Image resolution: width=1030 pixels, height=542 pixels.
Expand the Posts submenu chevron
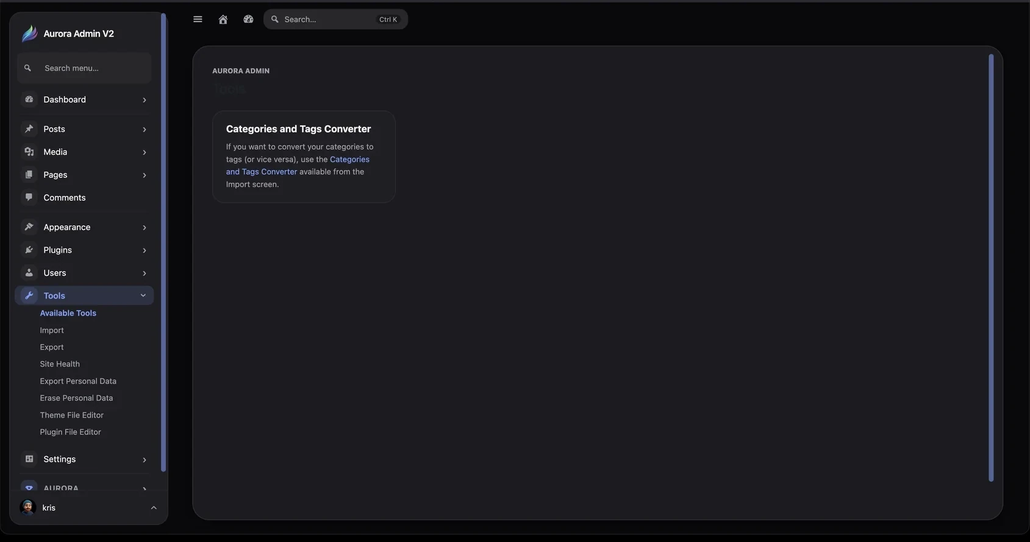[145, 129]
